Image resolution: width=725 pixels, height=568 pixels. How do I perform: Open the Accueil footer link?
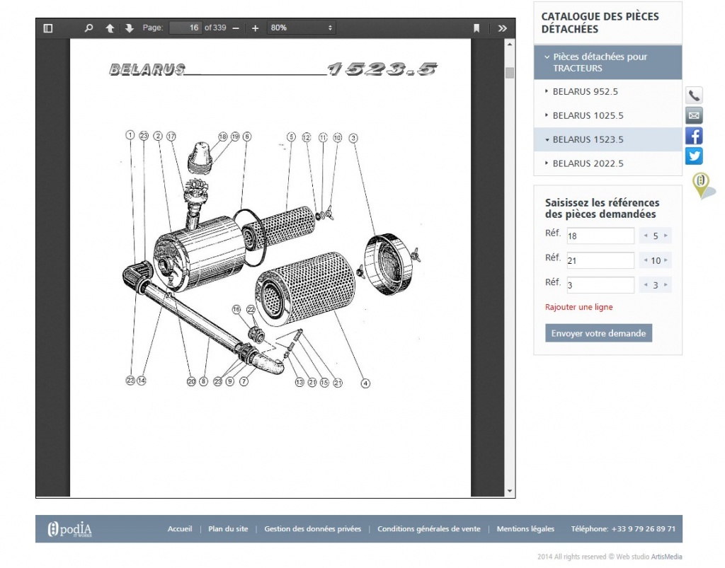click(180, 529)
